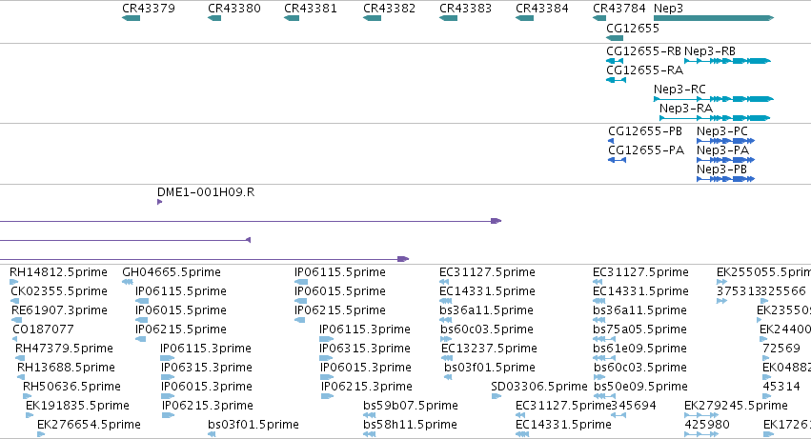The image size is (811, 439).
Task: Click the CR43384 gene label
Action: 542,9
